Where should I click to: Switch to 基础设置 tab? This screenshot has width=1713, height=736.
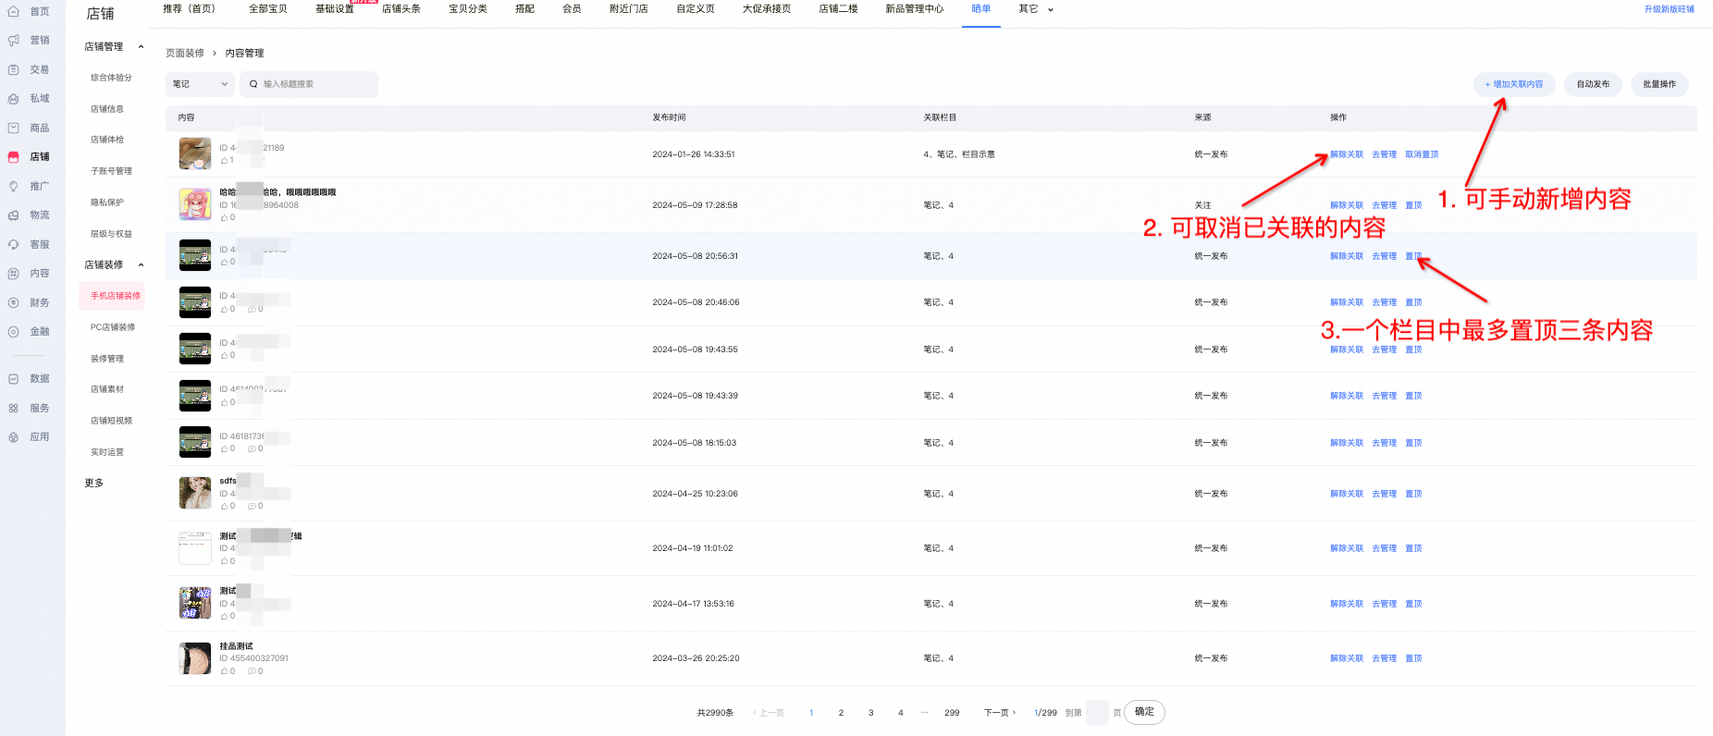(x=335, y=9)
